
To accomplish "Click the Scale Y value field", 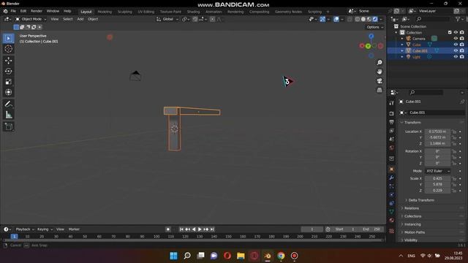I will point(437,184).
